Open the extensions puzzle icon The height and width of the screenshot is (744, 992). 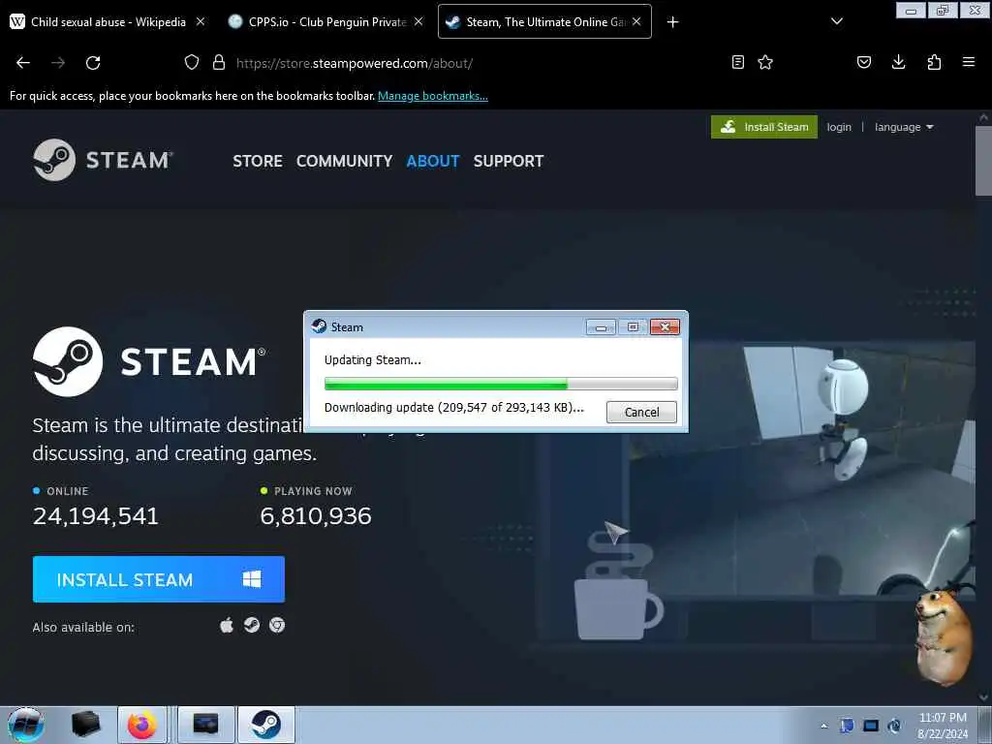tap(934, 62)
